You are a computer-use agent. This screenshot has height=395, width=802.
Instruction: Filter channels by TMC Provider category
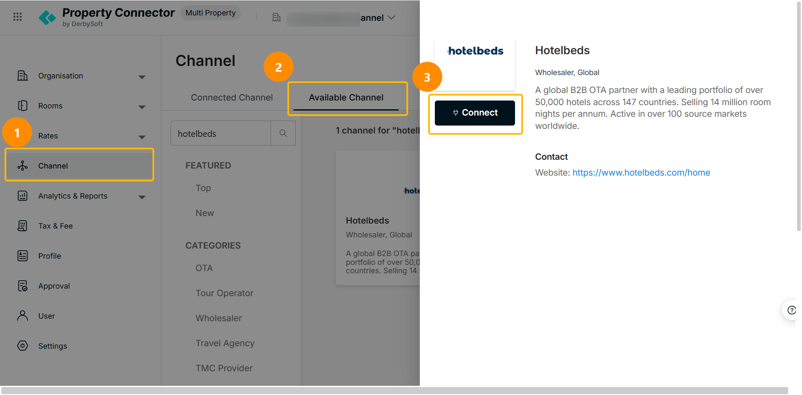(x=224, y=368)
